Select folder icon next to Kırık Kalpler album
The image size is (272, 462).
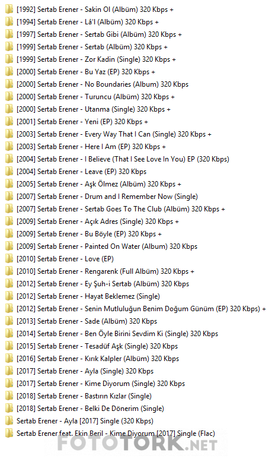[9, 359]
